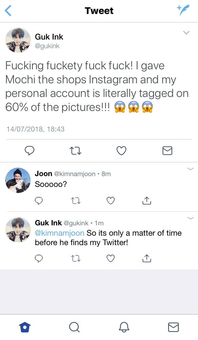The height and width of the screenshot is (340, 198).
Task: Open chevron menu on Guk Ink's reply
Action: tap(190, 218)
